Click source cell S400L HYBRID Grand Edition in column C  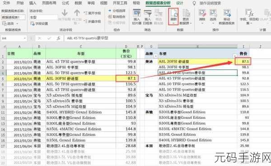coord(81,112)
